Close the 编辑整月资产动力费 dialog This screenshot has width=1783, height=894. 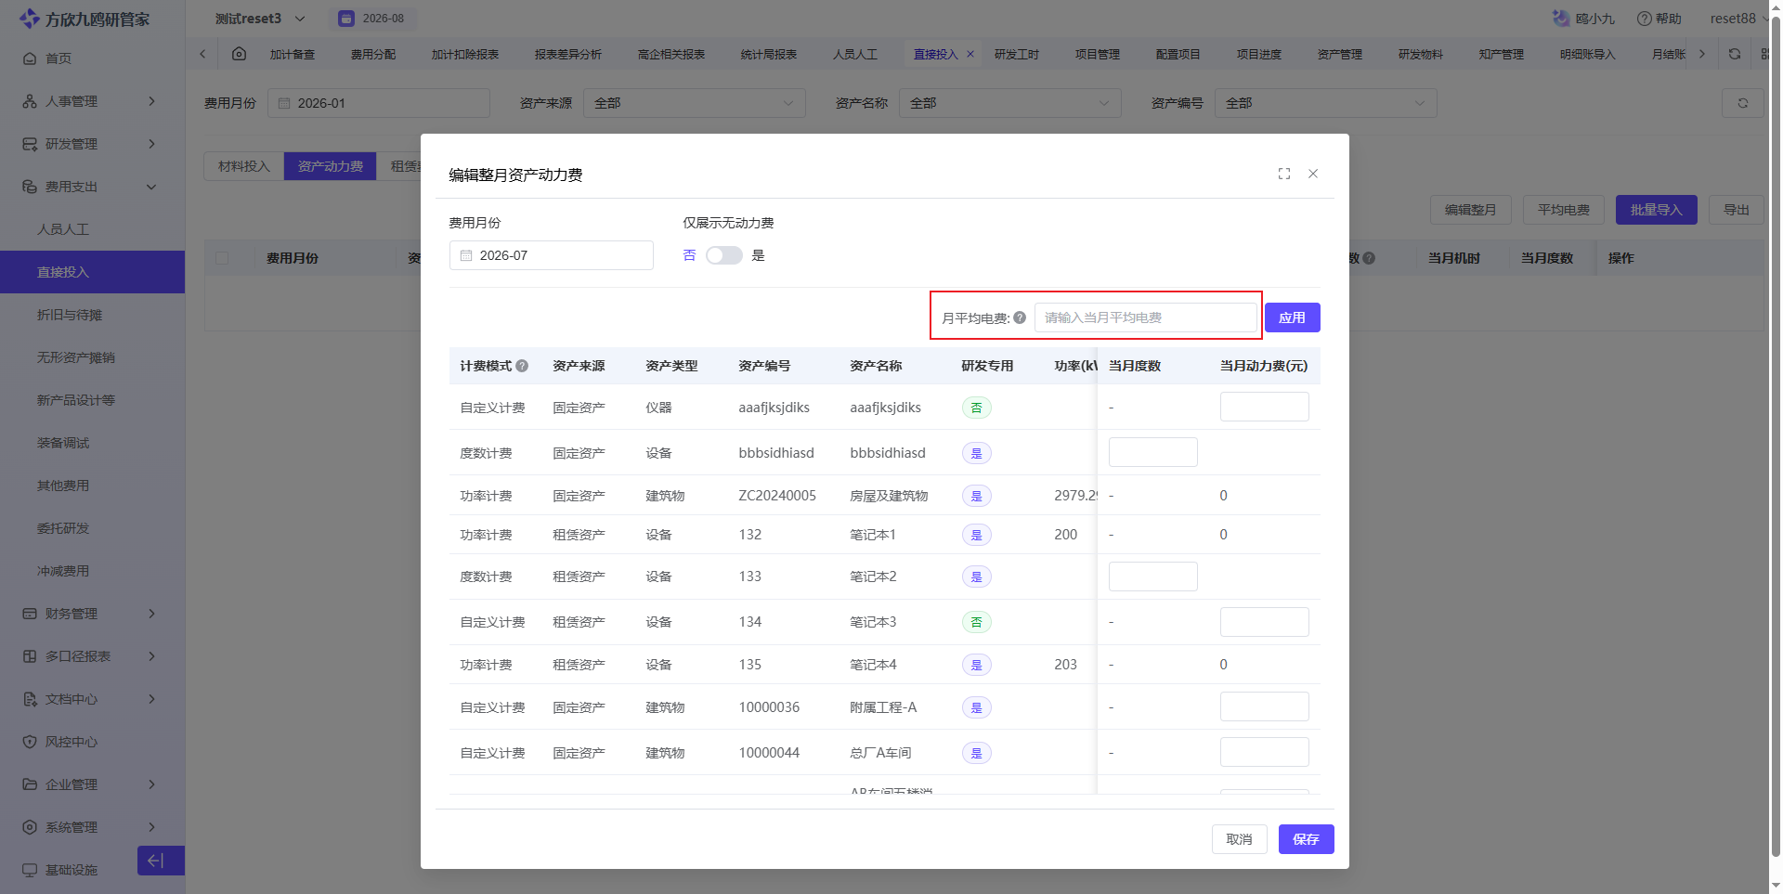coord(1313,174)
